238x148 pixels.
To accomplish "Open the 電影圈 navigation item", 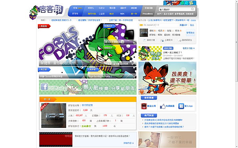I will click(x=112, y=8).
